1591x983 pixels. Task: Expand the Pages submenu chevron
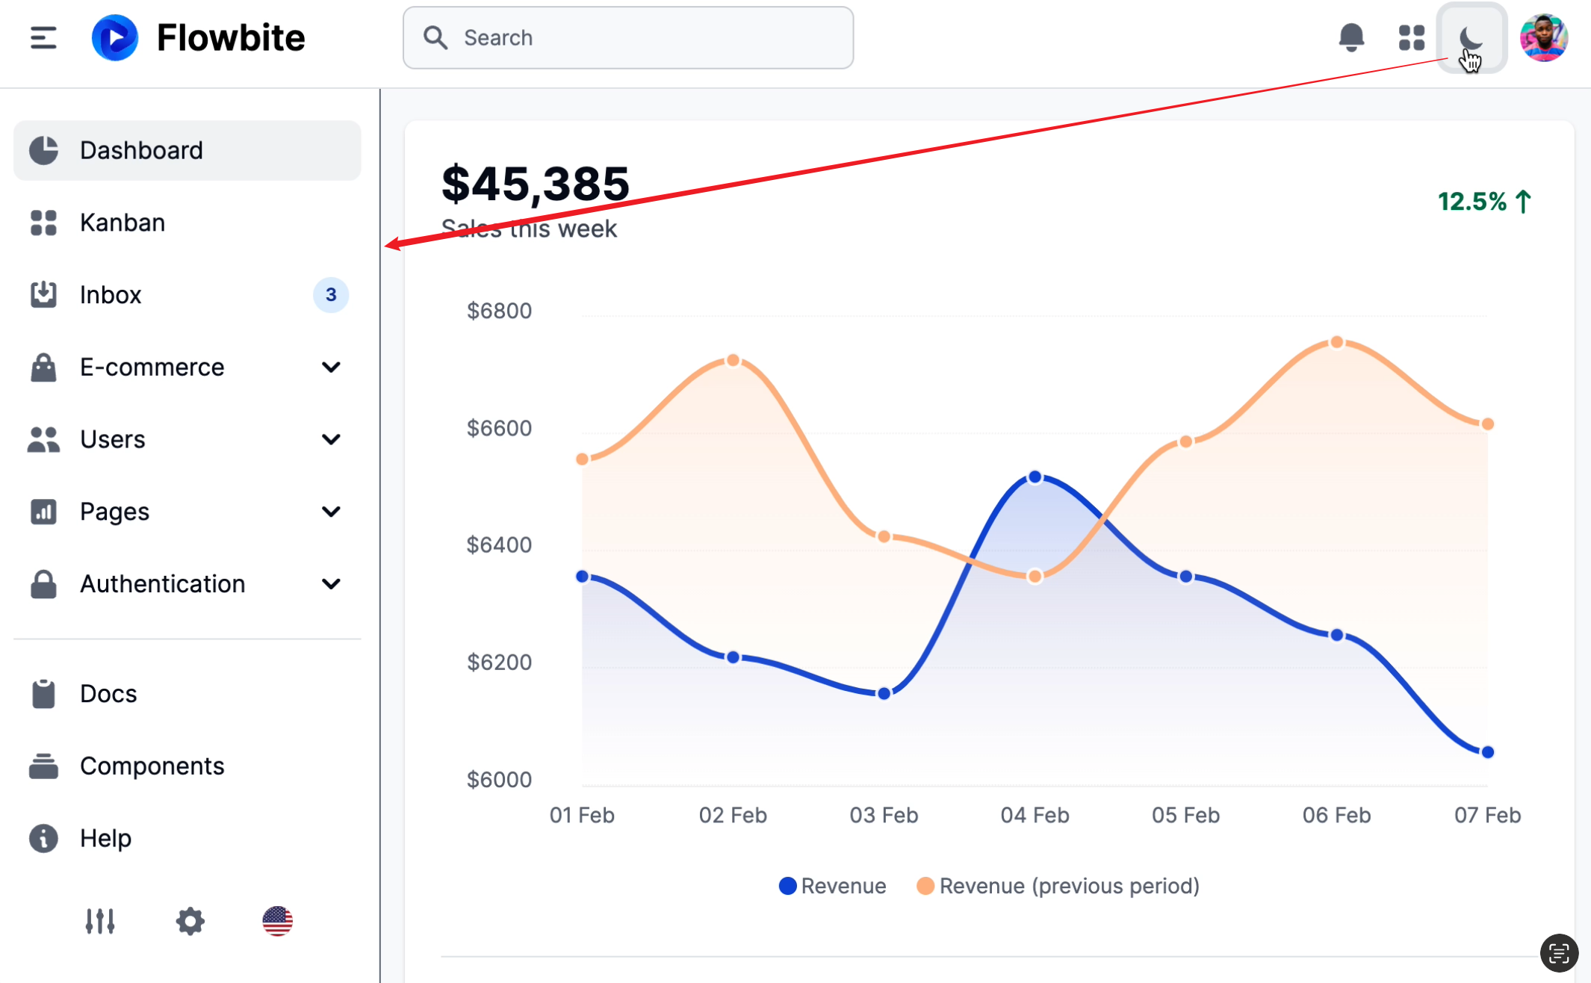tap(331, 512)
